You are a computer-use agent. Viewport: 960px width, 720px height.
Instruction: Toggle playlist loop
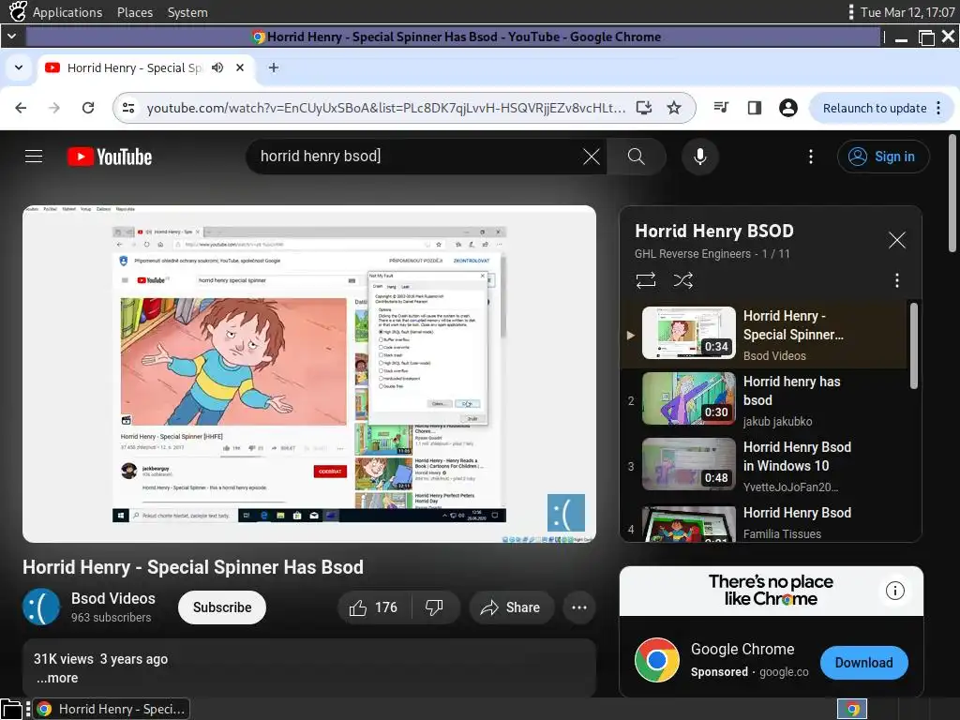tap(646, 280)
